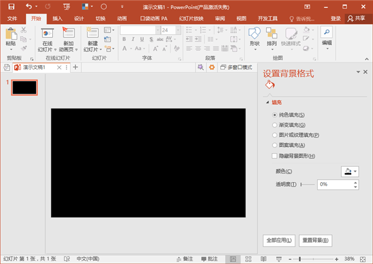Select 图片或纹理填充 radio button
This screenshot has width=373, height=264.
[275, 135]
